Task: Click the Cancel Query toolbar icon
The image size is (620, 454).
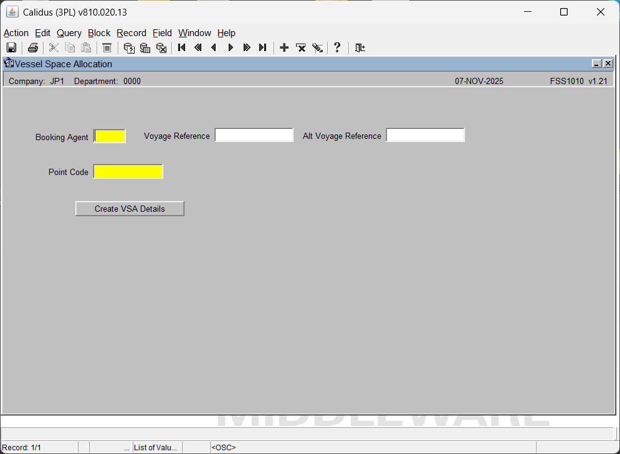Action: point(161,48)
